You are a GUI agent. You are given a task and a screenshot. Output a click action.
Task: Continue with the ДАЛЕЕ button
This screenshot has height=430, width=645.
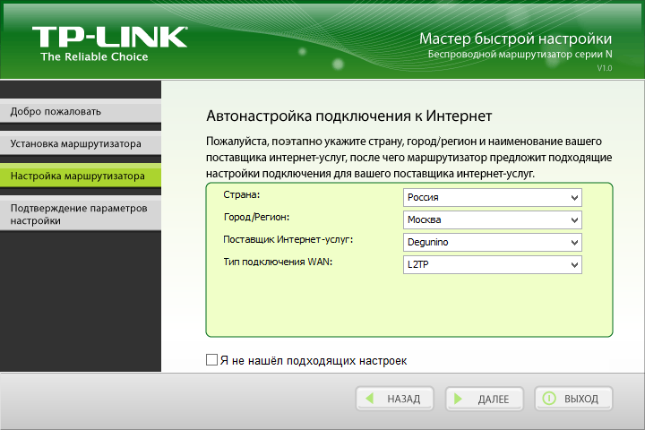coord(485,399)
